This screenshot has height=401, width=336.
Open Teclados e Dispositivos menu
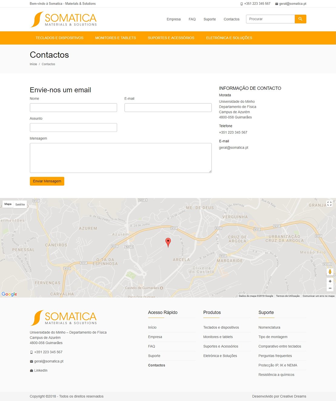(x=59, y=38)
